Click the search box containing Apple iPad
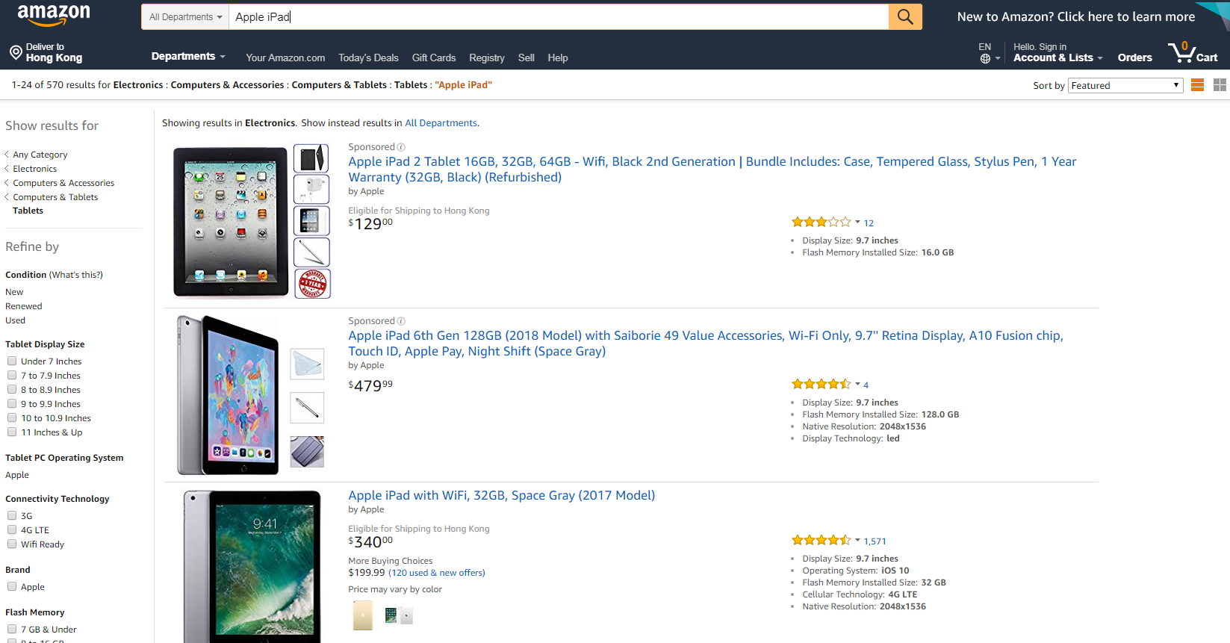The image size is (1230, 643). pyautogui.click(x=556, y=17)
